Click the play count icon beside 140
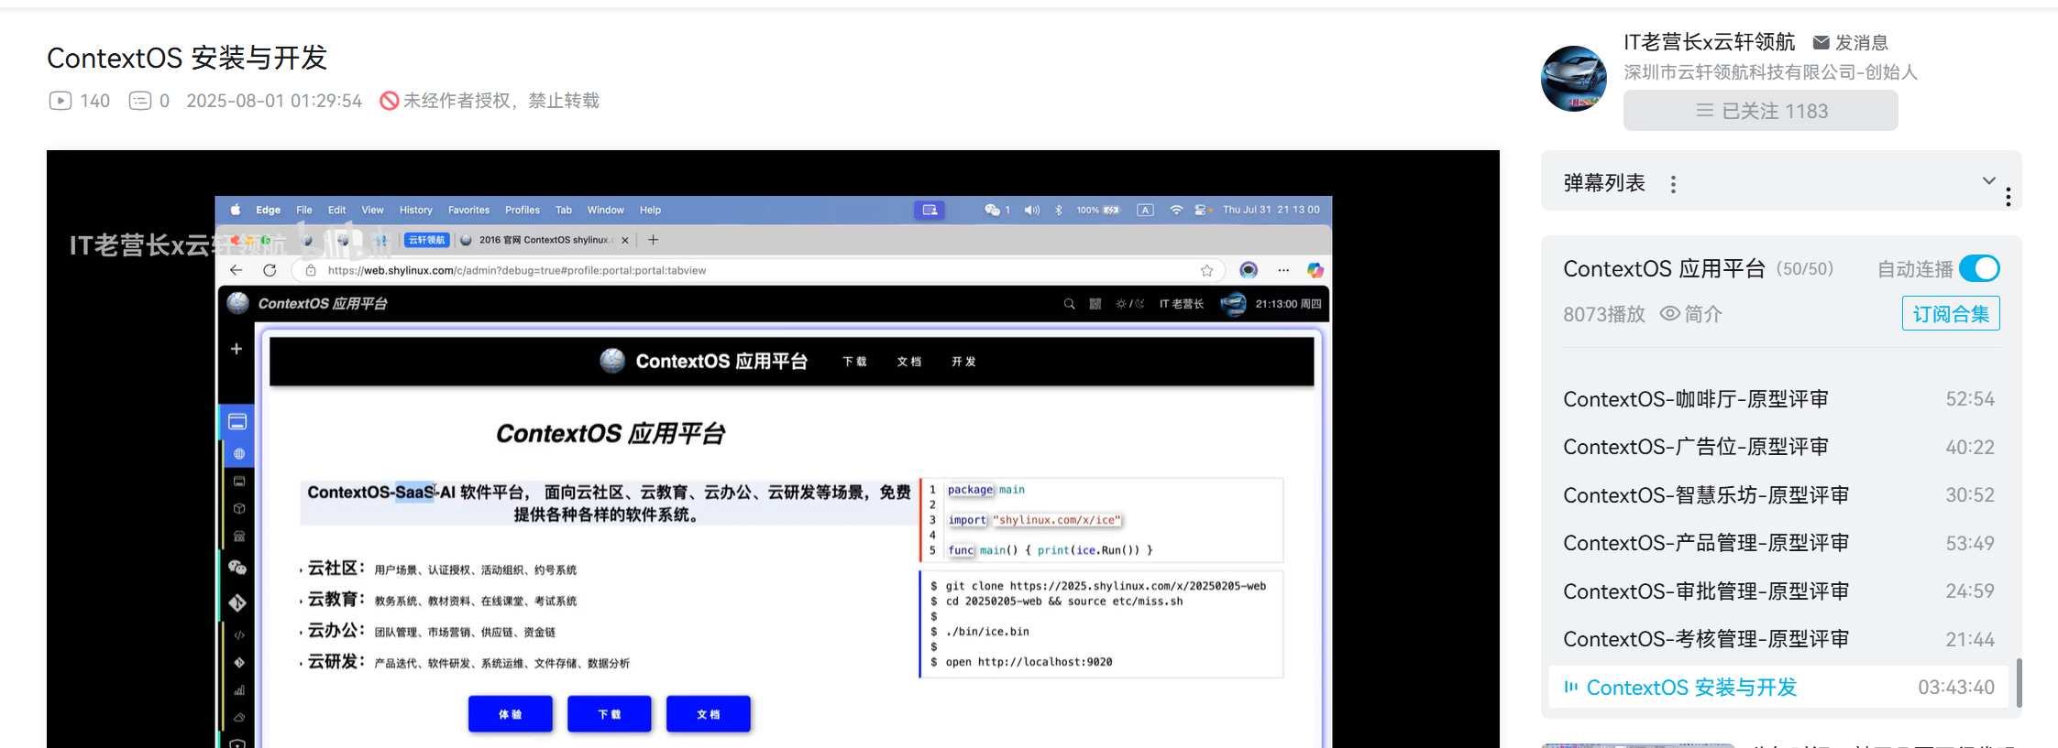This screenshot has width=2058, height=748. [x=60, y=101]
